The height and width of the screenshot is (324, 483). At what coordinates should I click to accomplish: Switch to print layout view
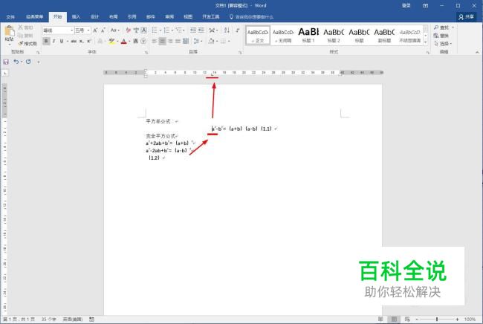tap(394, 320)
